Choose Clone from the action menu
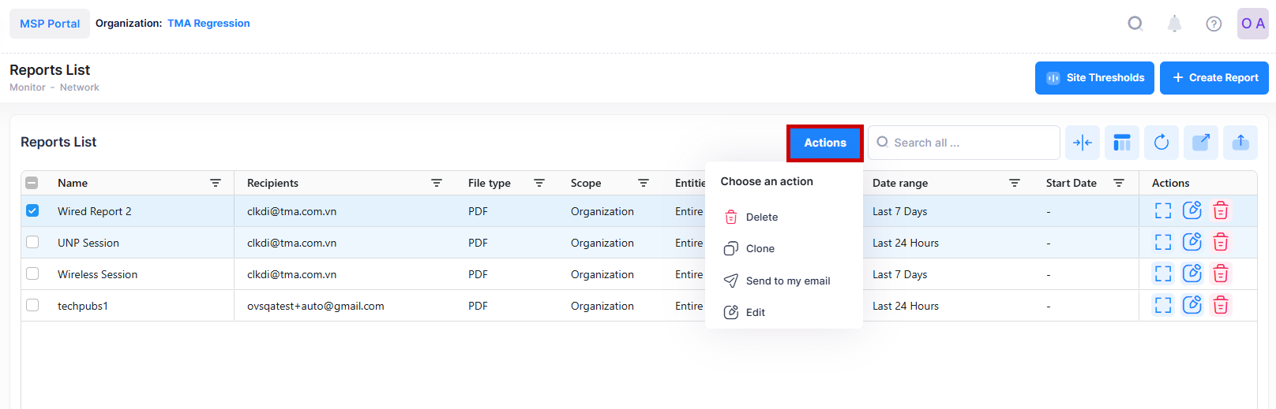This screenshot has height=409, width=1276. [x=760, y=249]
